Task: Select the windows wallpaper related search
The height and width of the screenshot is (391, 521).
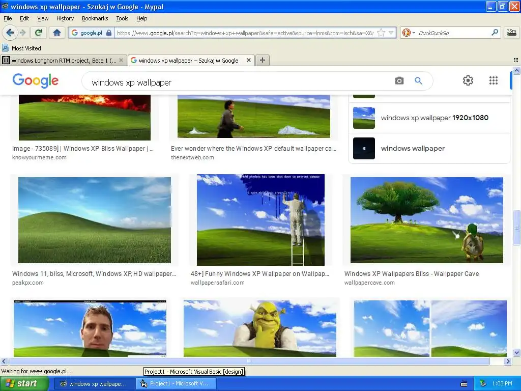Action: 429,148
